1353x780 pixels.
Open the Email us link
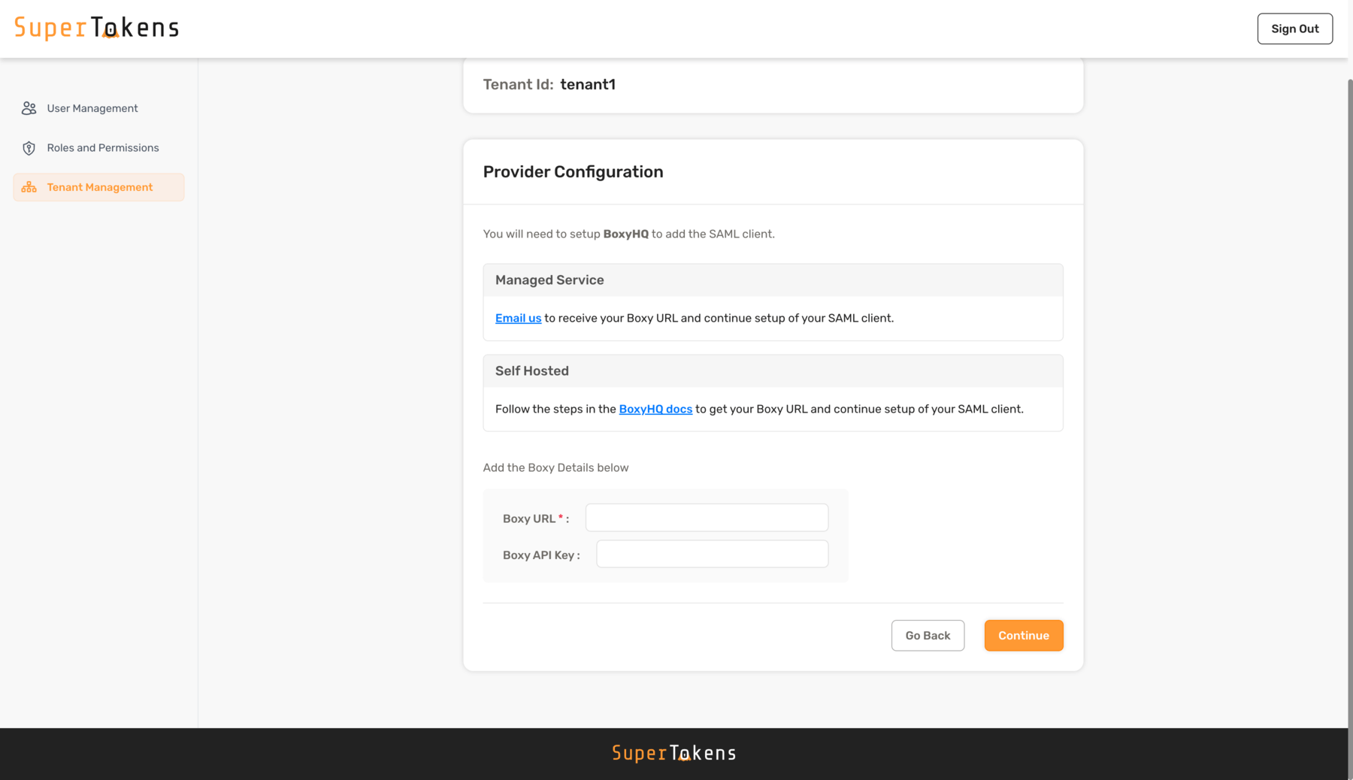click(x=518, y=318)
